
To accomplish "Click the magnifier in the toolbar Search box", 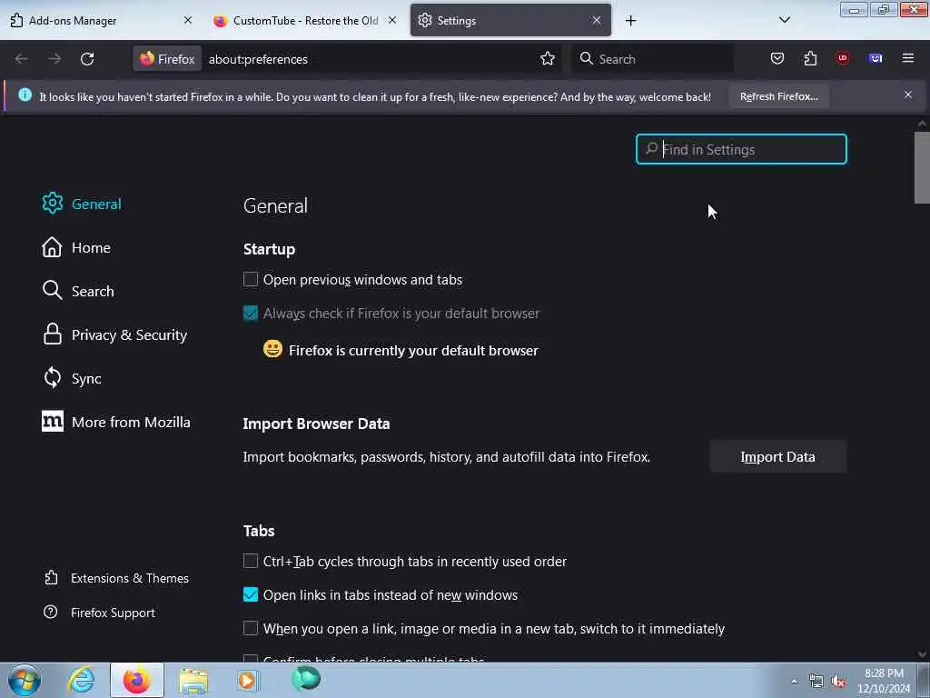I will (586, 58).
